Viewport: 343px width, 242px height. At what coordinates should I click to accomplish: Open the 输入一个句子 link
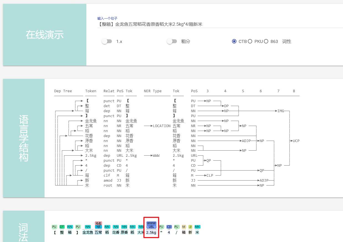point(107,18)
